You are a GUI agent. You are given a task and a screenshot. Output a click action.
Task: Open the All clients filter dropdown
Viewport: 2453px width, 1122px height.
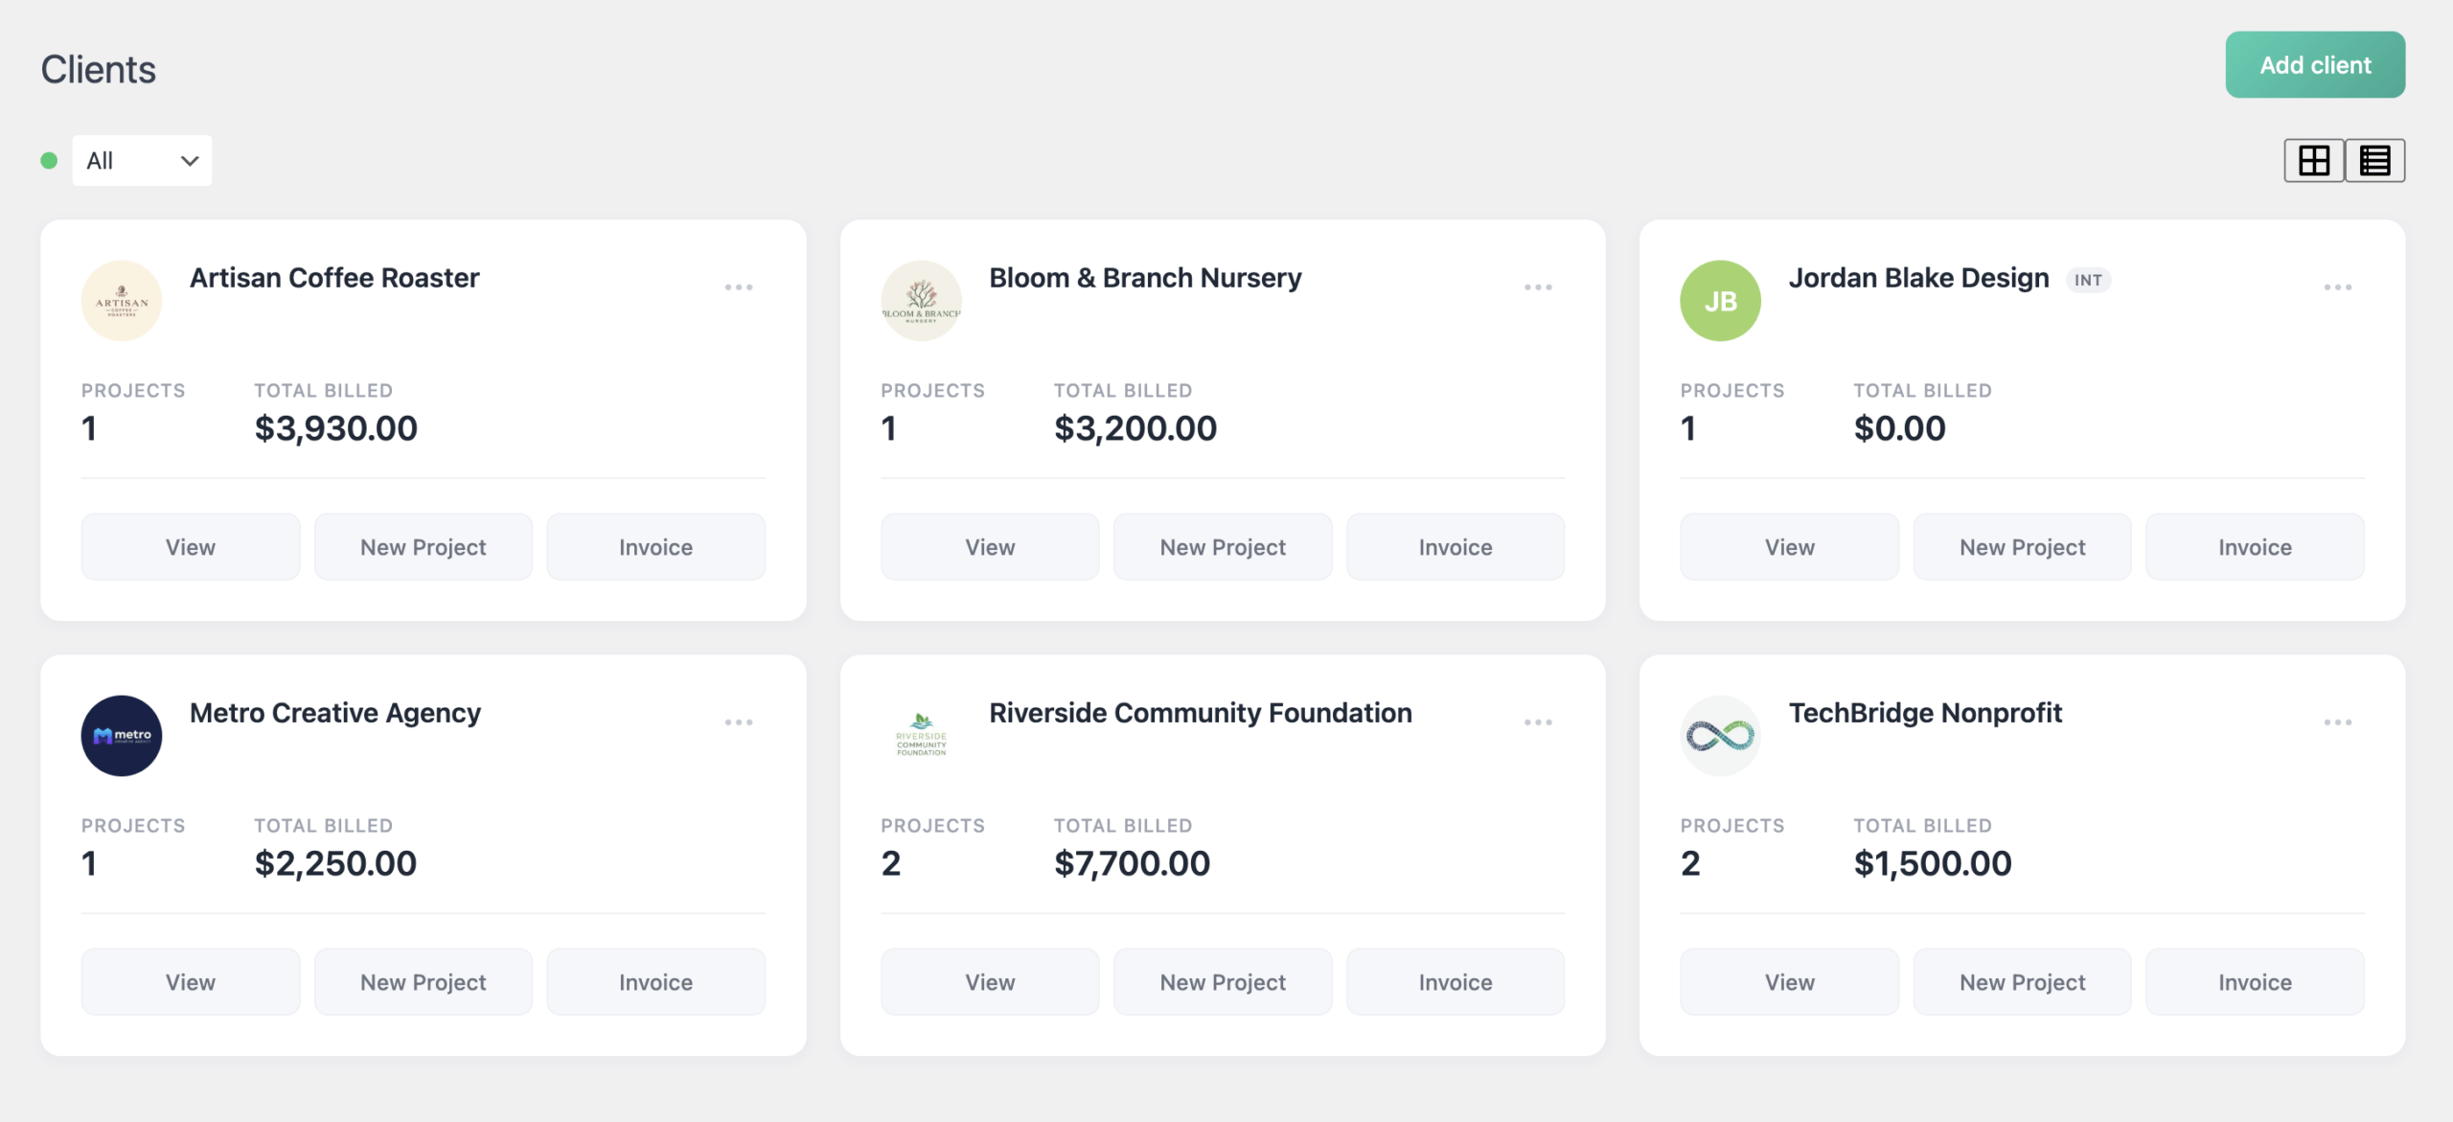142,160
